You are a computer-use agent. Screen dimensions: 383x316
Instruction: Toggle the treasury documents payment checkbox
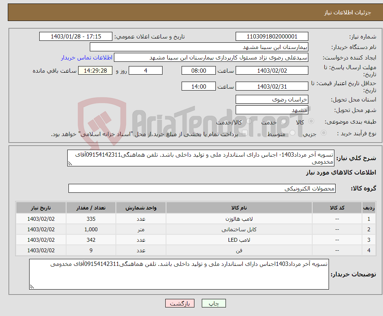[245, 133]
